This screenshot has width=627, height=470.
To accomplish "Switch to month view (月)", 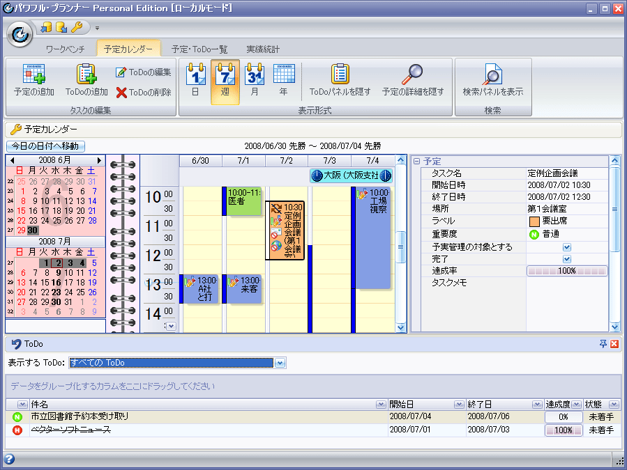I will pos(255,81).
